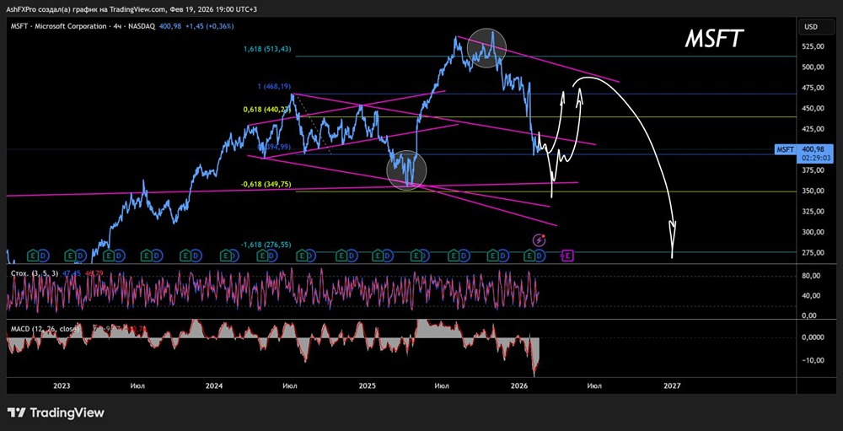Click the purple upcoming earnings E marker

coord(567,256)
